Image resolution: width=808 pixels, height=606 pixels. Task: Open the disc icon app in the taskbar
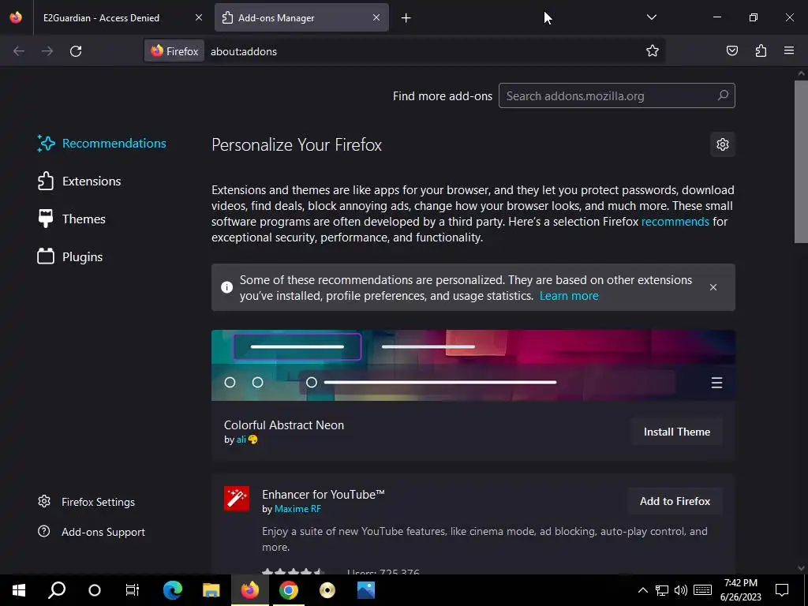pyautogui.click(x=327, y=590)
